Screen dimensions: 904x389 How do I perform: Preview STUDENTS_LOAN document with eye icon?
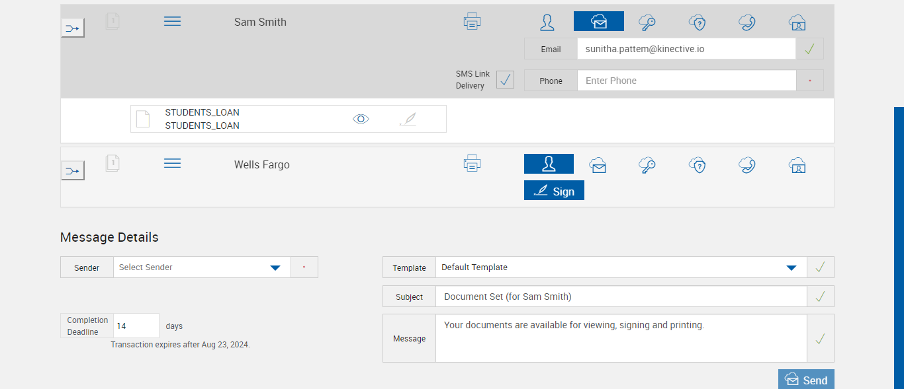coord(361,119)
